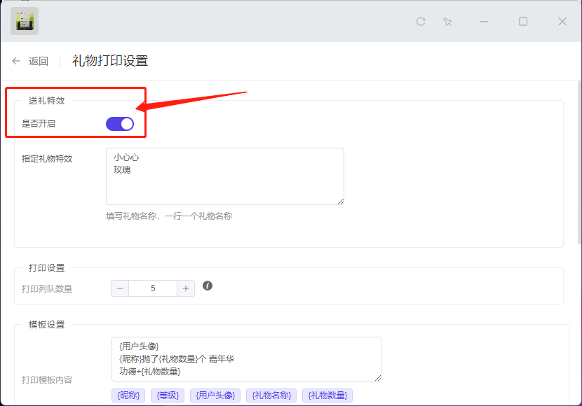582x406 pixels.
Task: Increase print queue count with plus button
Action: (x=186, y=288)
